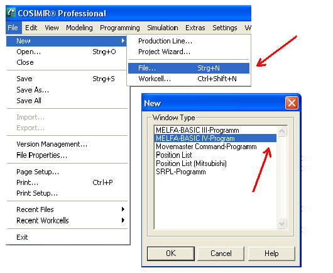Click Help in the New dialog
The width and height of the screenshot is (333, 273).
click(x=271, y=253)
